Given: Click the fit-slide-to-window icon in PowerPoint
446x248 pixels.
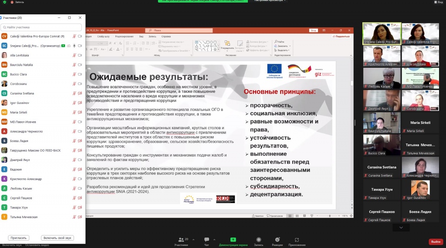Looking at the screenshot, I should pyautogui.click(x=351, y=216).
